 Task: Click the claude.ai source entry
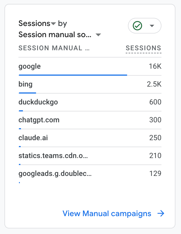coord(33,138)
